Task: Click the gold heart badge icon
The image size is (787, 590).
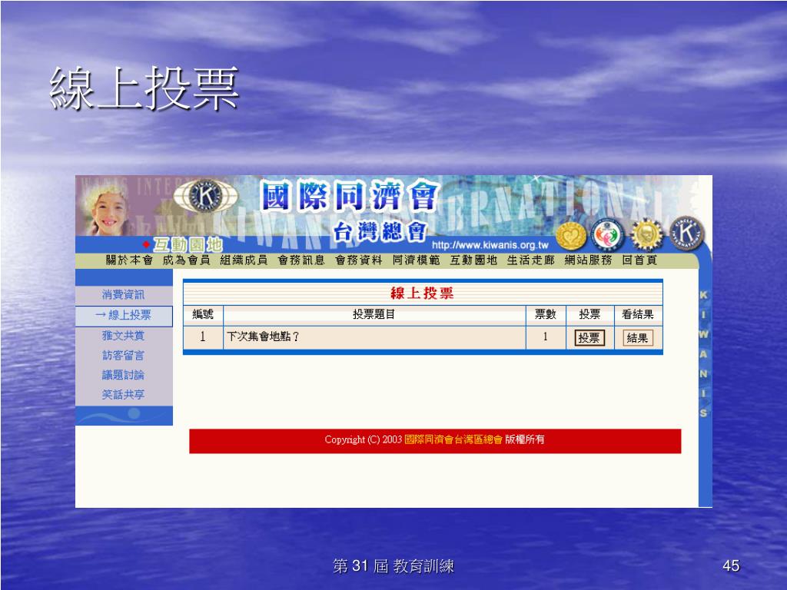Action: [571, 235]
